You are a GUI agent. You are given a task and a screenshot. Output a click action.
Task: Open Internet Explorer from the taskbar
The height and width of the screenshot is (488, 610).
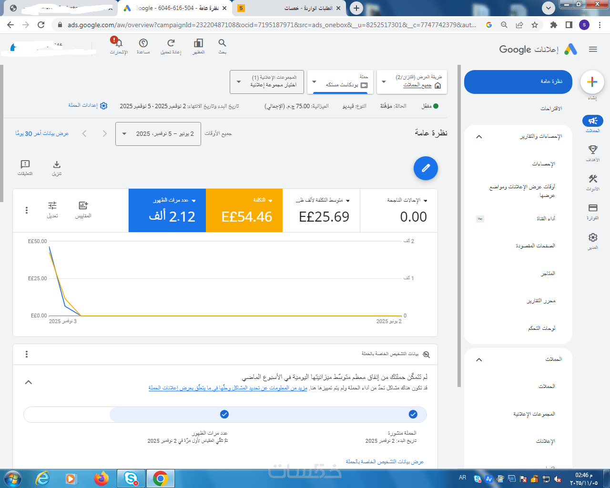(43, 478)
